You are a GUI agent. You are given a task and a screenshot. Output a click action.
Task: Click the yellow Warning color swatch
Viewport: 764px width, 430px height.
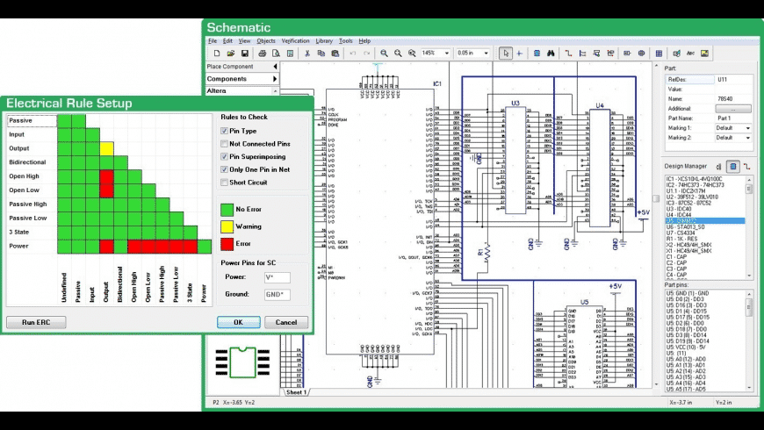(x=227, y=227)
